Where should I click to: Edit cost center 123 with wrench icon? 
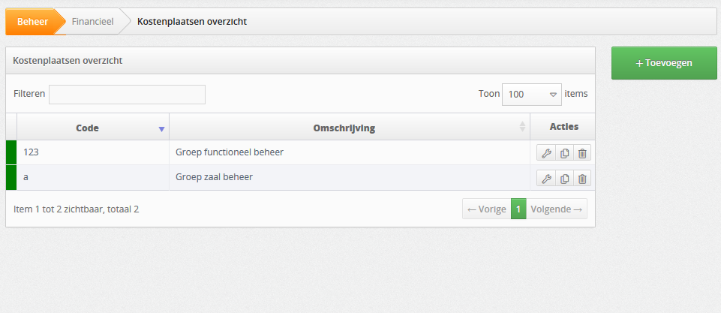point(545,153)
